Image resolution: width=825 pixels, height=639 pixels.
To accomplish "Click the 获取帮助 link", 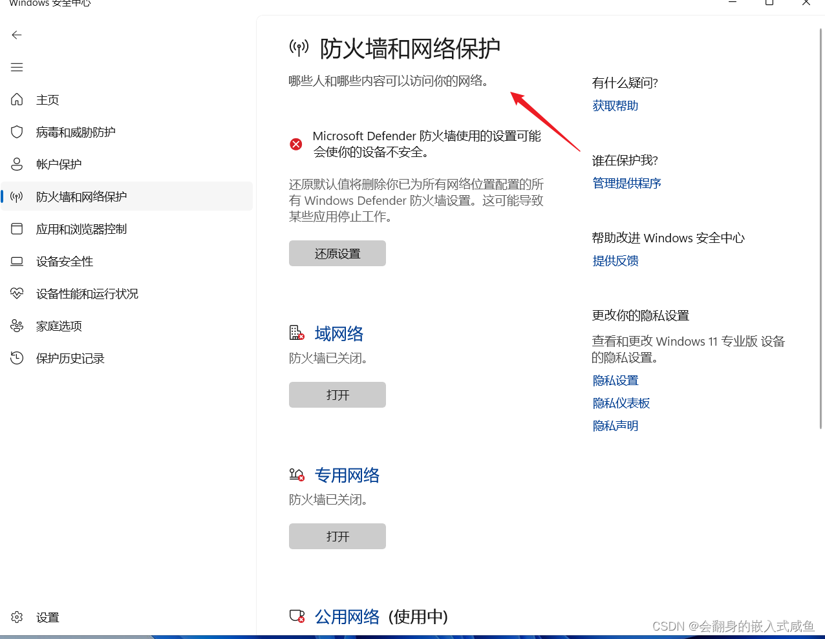I will [616, 106].
